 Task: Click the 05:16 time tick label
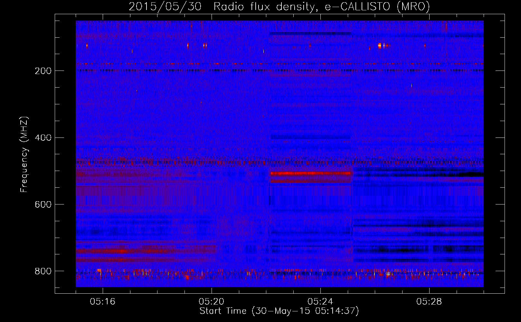[x=103, y=302]
